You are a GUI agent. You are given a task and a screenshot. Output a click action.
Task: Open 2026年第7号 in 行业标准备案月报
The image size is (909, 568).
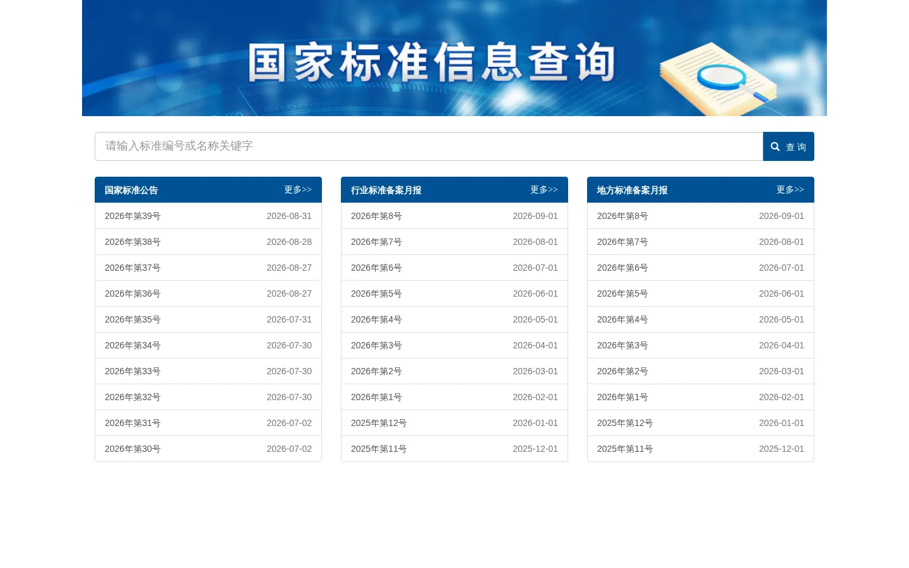point(376,242)
